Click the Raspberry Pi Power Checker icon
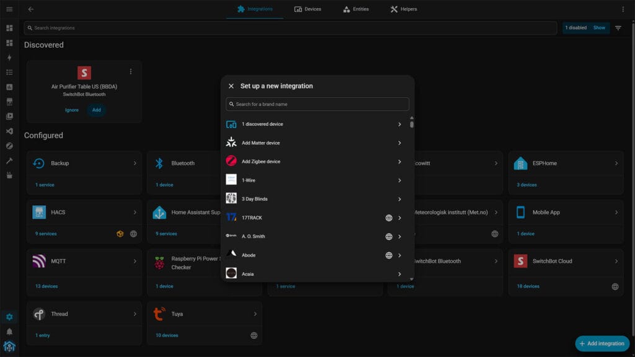 pyautogui.click(x=159, y=263)
